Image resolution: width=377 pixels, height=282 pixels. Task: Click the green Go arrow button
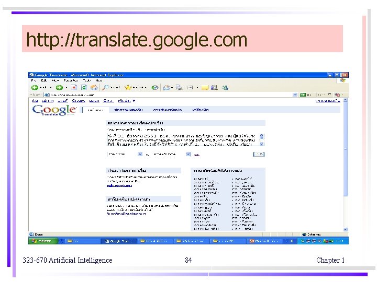pyautogui.click(x=303, y=95)
